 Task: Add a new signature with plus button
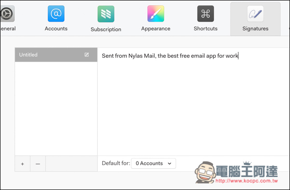22,164
